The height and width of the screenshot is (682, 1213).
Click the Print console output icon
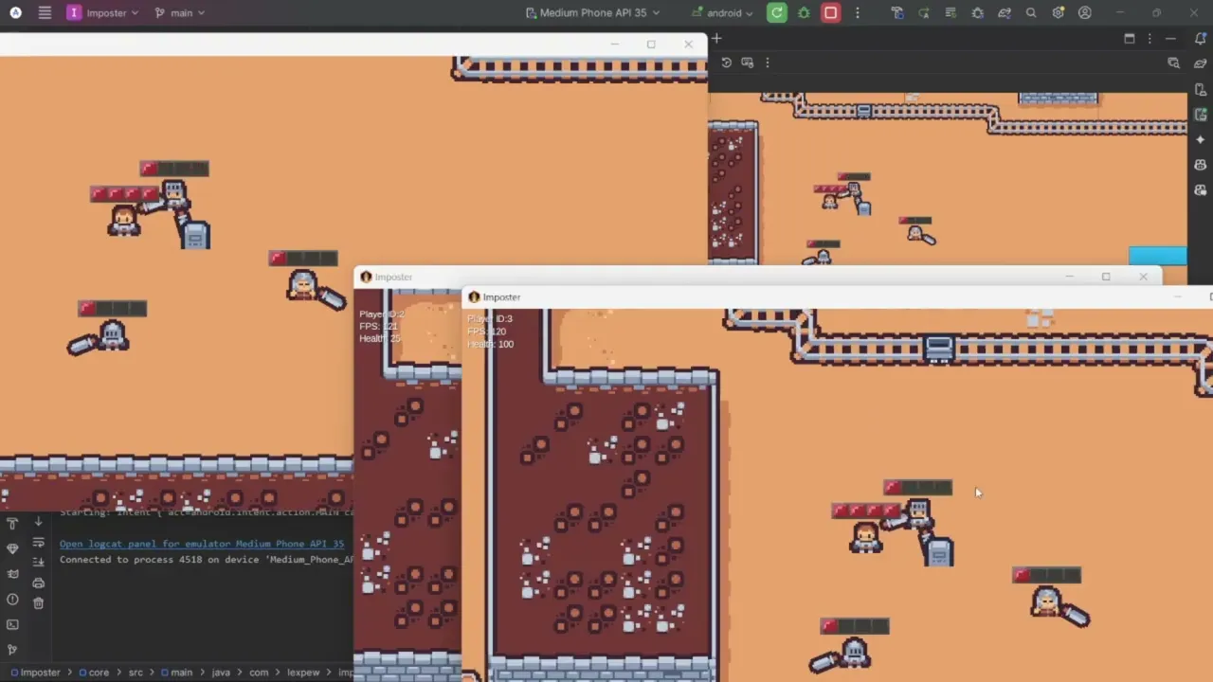tap(39, 583)
